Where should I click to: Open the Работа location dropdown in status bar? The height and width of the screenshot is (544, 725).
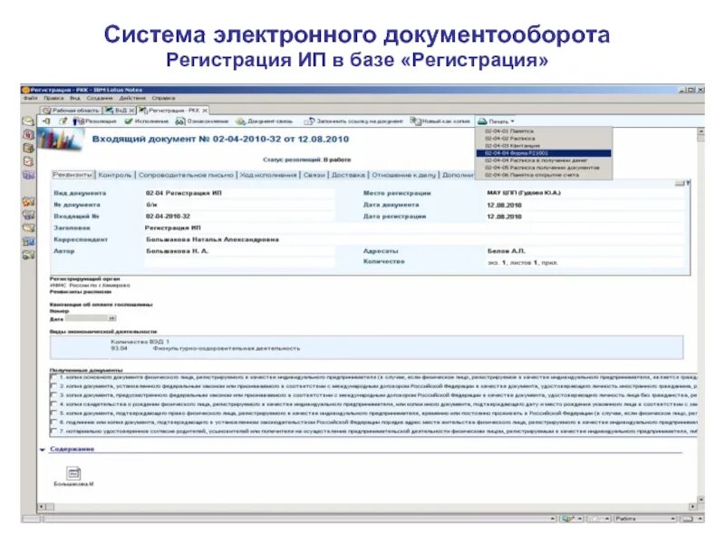click(x=645, y=519)
